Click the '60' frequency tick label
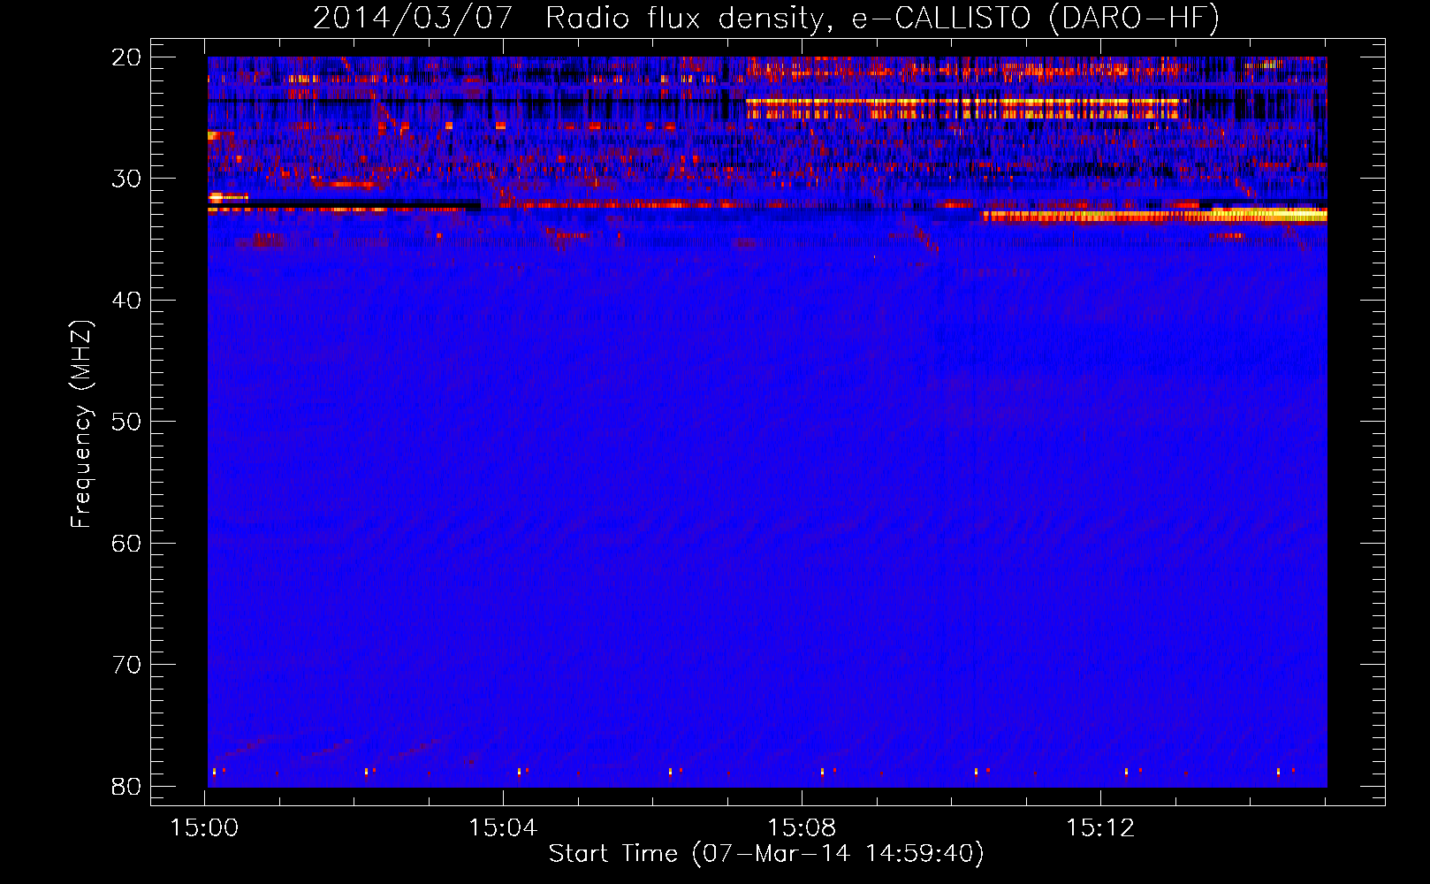The height and width of the screenshot is (884, 1430). click(x=126, y=543)
